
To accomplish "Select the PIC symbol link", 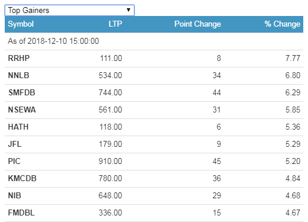I will [x=14, y=162].
